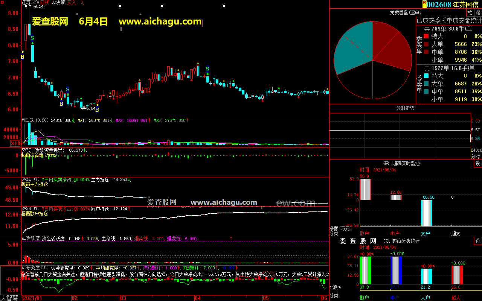Screen dimensions: 482x301
Task: Click the 已成交委托单成交量统计 heading
Action: point(449,20)
